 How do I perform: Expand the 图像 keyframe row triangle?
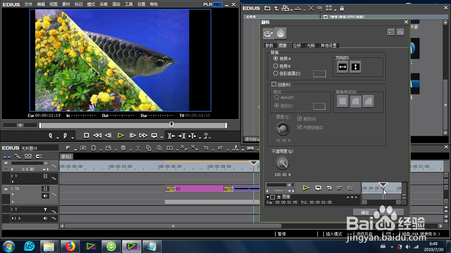point(268,197)
